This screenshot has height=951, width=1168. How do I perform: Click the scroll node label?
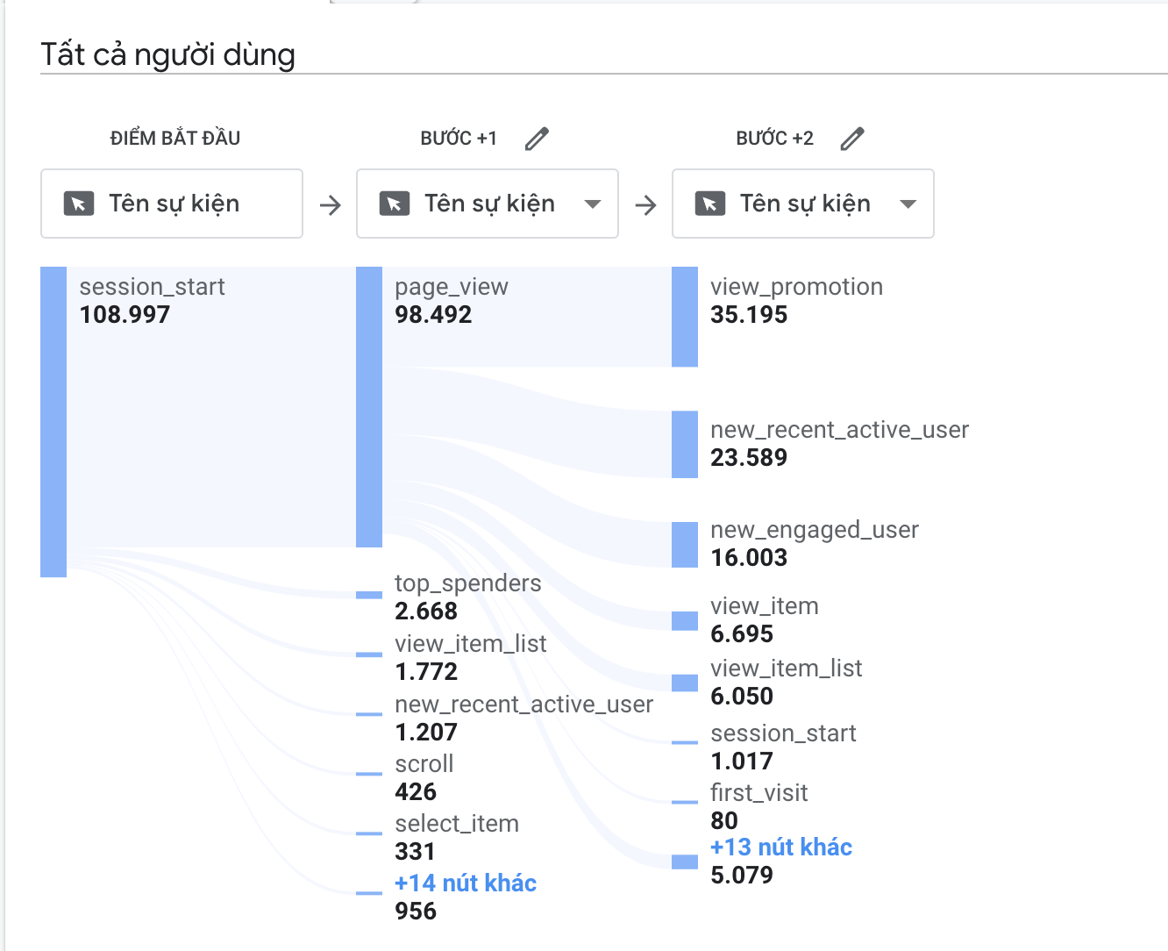point(424,763)
